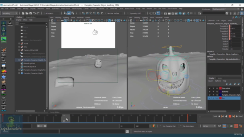Open the Mesh Tools menu

(x=66, y=9)
